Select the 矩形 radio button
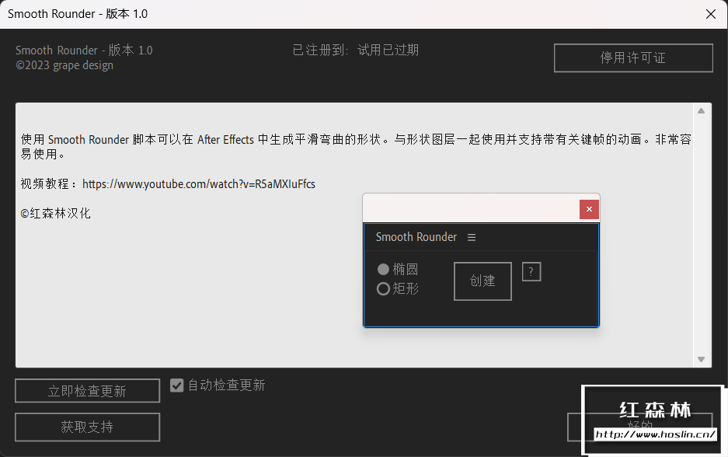 tap(383, 289)
